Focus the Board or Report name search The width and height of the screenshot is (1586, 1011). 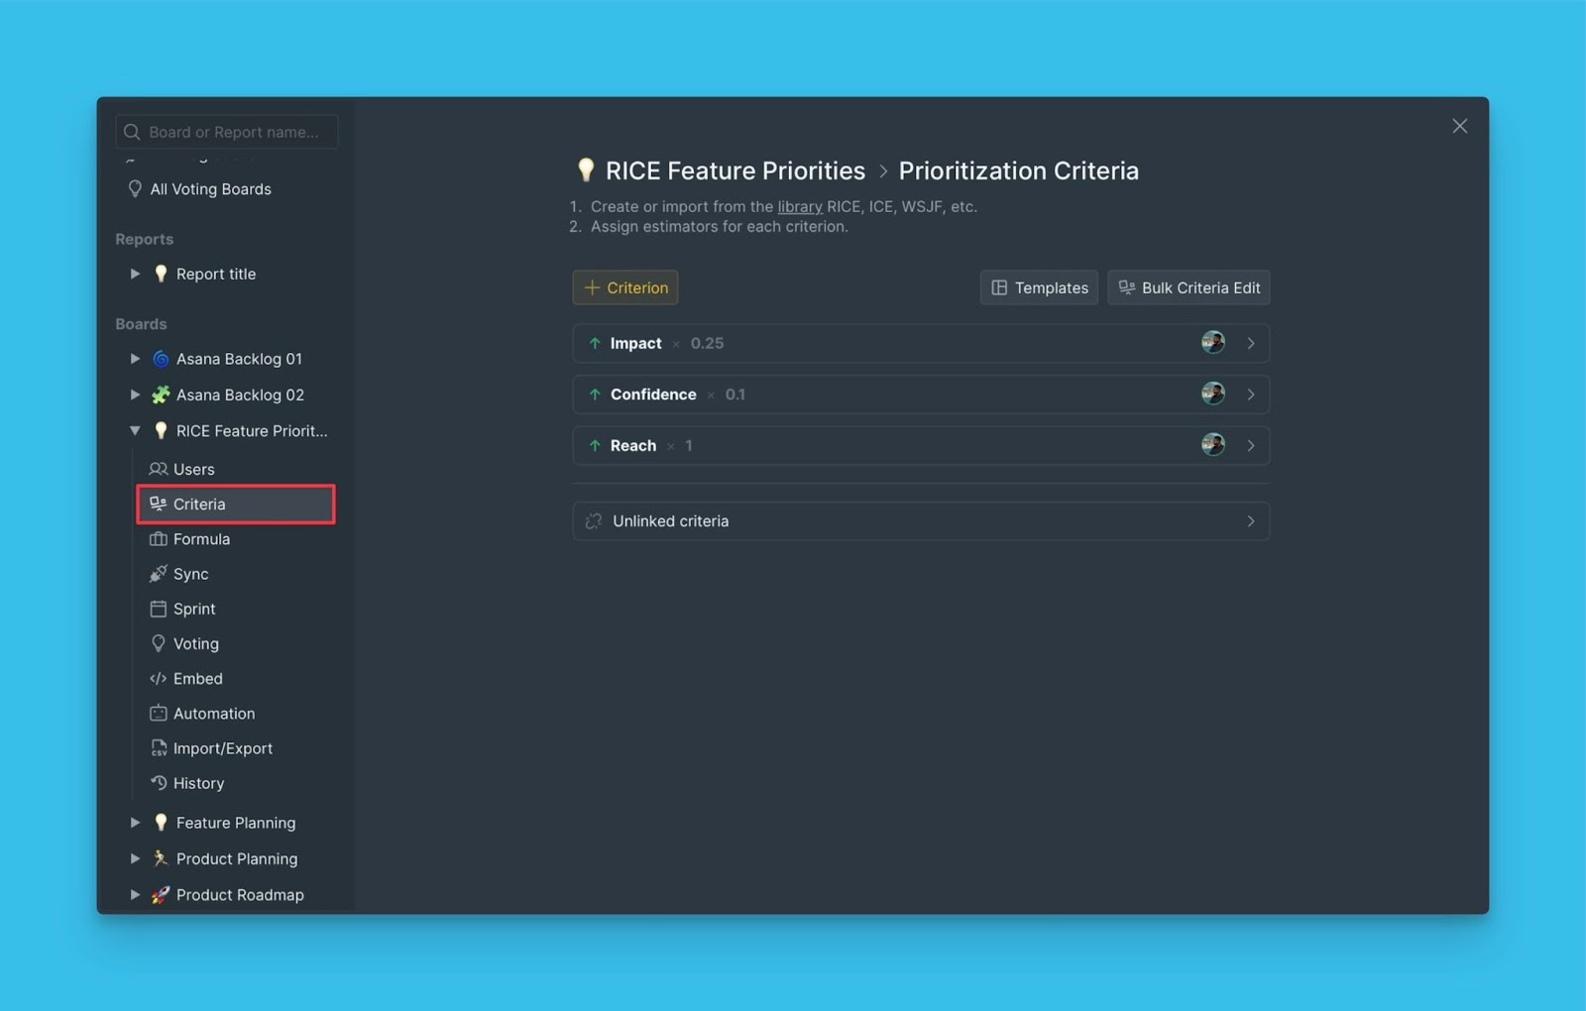(x=234, y=132)
